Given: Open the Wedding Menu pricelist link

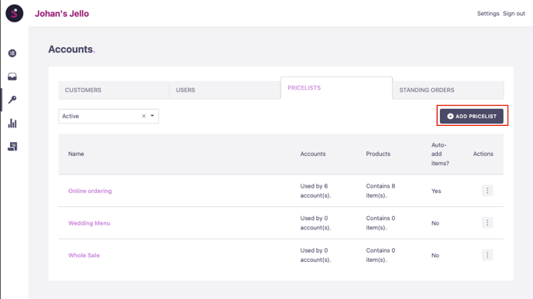Looking at the screenshot, I should pos(89,223).
